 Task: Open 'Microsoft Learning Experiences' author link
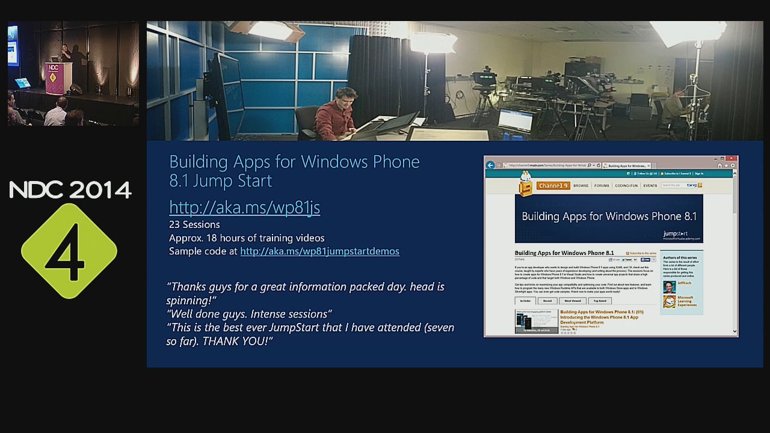(687, 301)
